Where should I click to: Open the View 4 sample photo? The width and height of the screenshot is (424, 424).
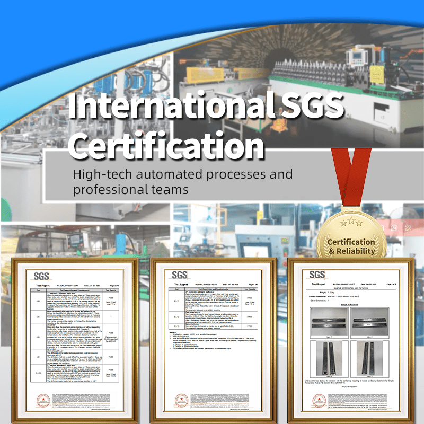[x=370, y=358]
